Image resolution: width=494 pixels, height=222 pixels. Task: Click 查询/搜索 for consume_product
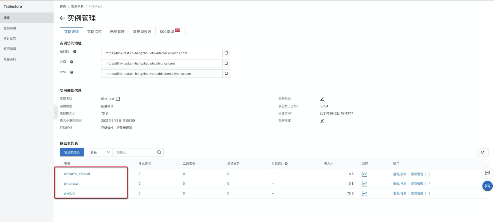(400, 174)
